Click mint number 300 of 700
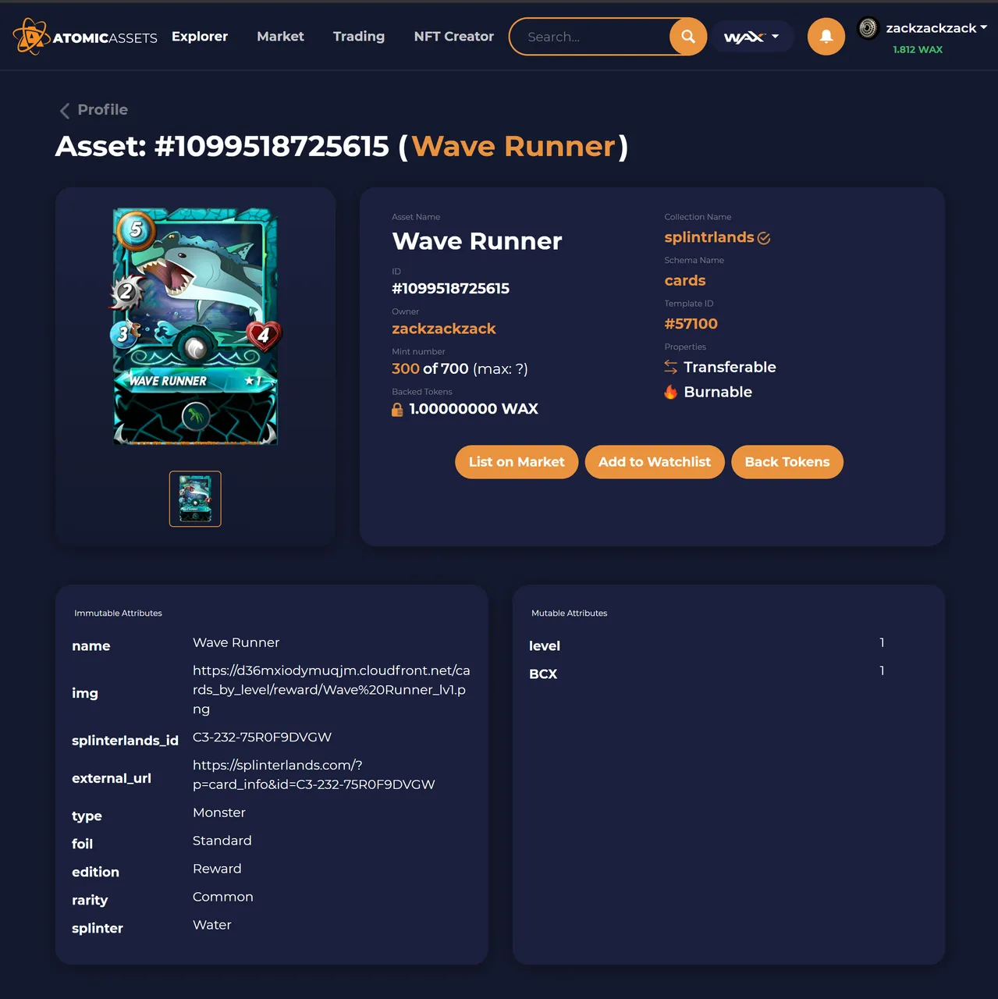This screenshot has width=998, height=999. 430,368
